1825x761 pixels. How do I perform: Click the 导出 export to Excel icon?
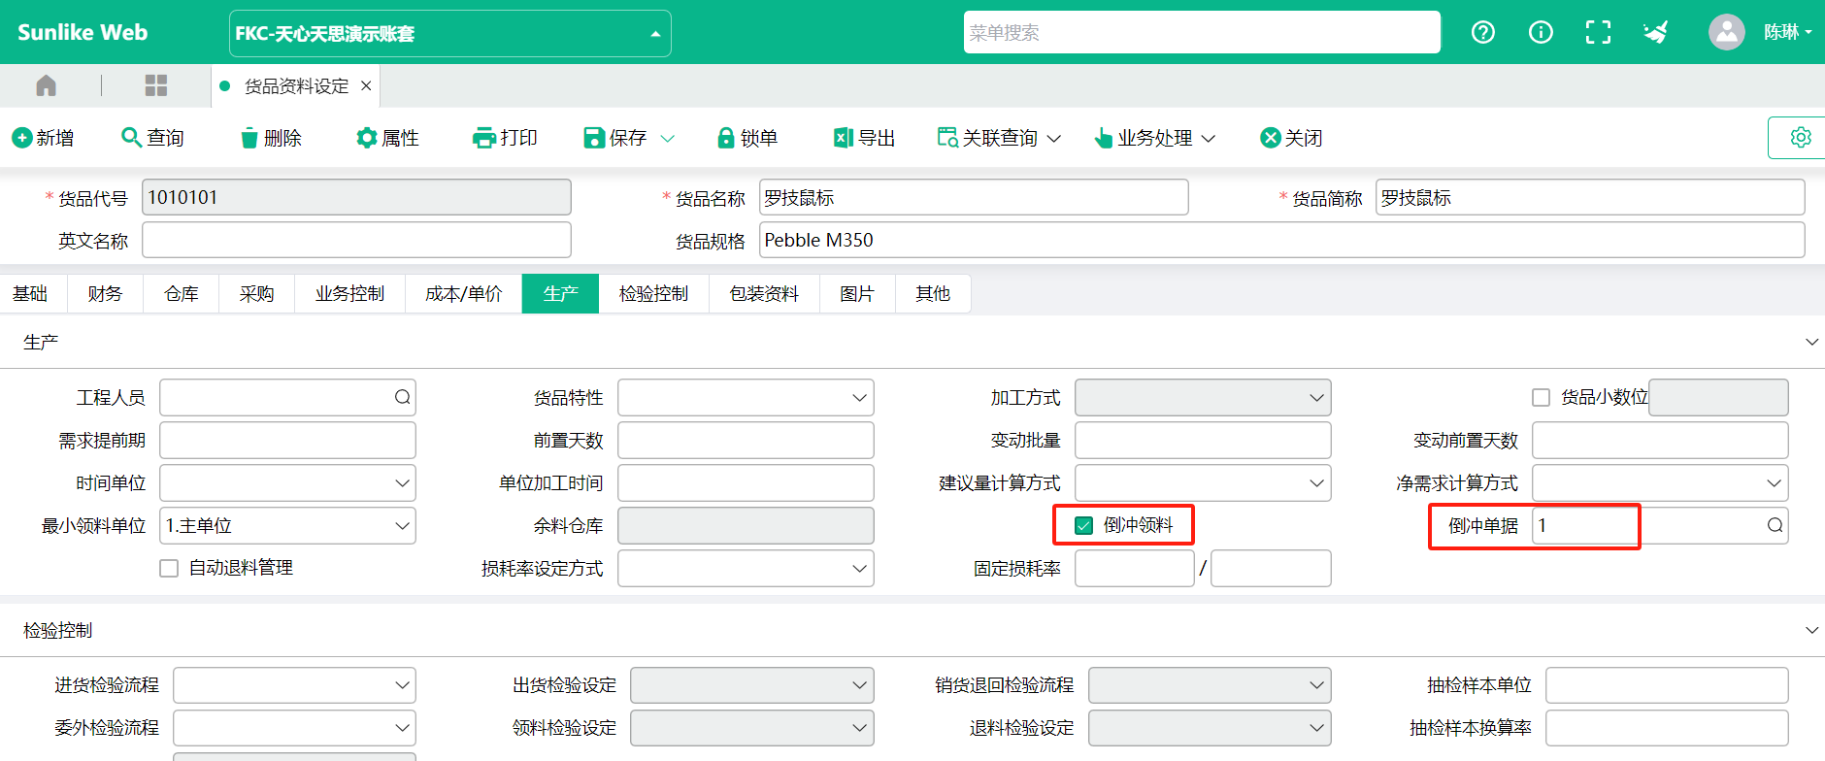pos(843,138)
